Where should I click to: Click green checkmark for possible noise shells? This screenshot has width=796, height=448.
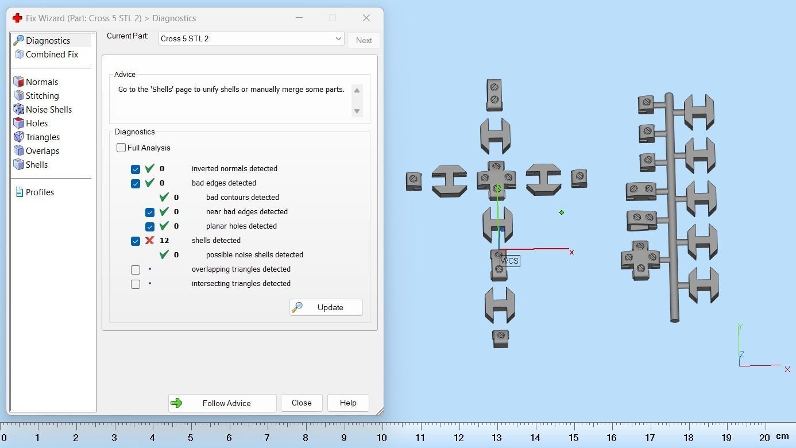point(164,254)
